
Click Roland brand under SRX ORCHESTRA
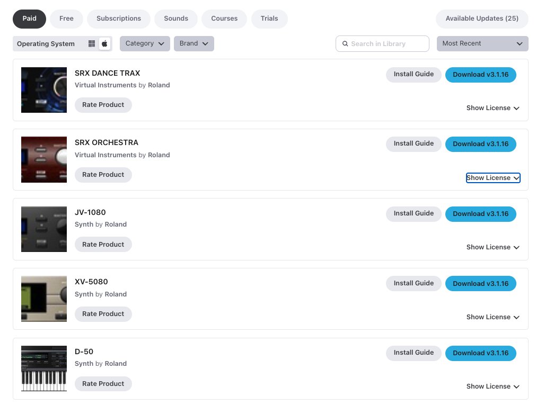pos(159,155)
